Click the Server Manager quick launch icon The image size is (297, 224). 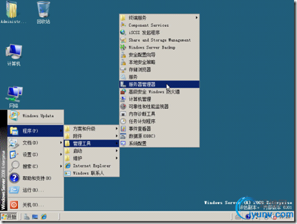click(27, 217)
